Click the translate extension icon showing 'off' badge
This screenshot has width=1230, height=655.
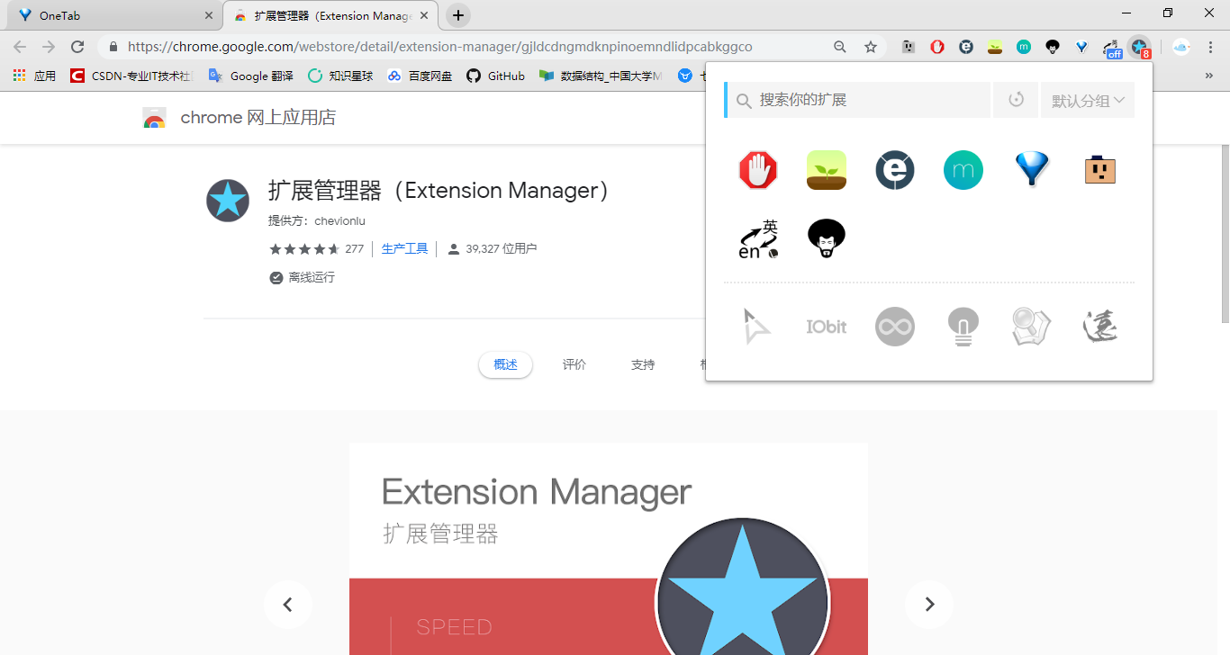click(1112, 48)
